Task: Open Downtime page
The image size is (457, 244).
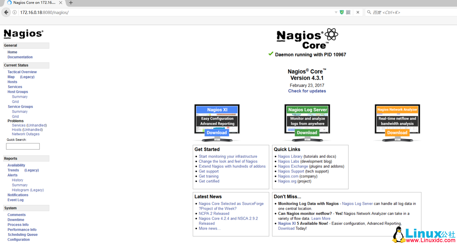Action: (16, 220)
